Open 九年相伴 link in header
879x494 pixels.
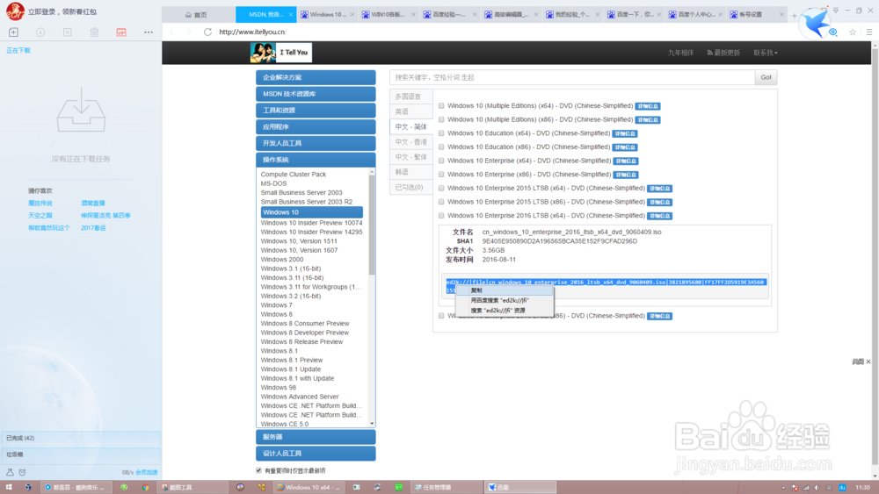pos(680,53)
